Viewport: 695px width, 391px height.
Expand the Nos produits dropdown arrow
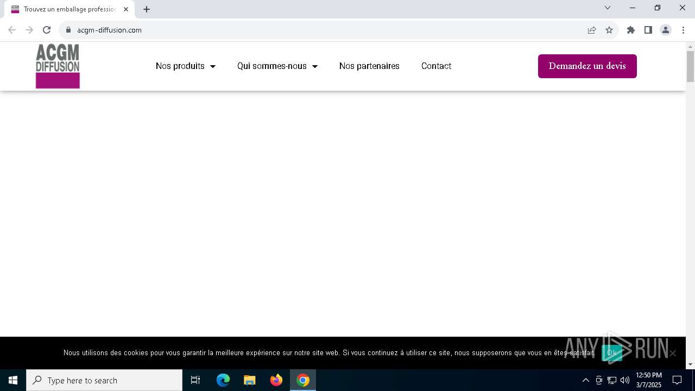[x=213, y=66]
